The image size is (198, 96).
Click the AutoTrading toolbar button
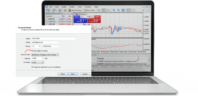click(x=75, y=10)
